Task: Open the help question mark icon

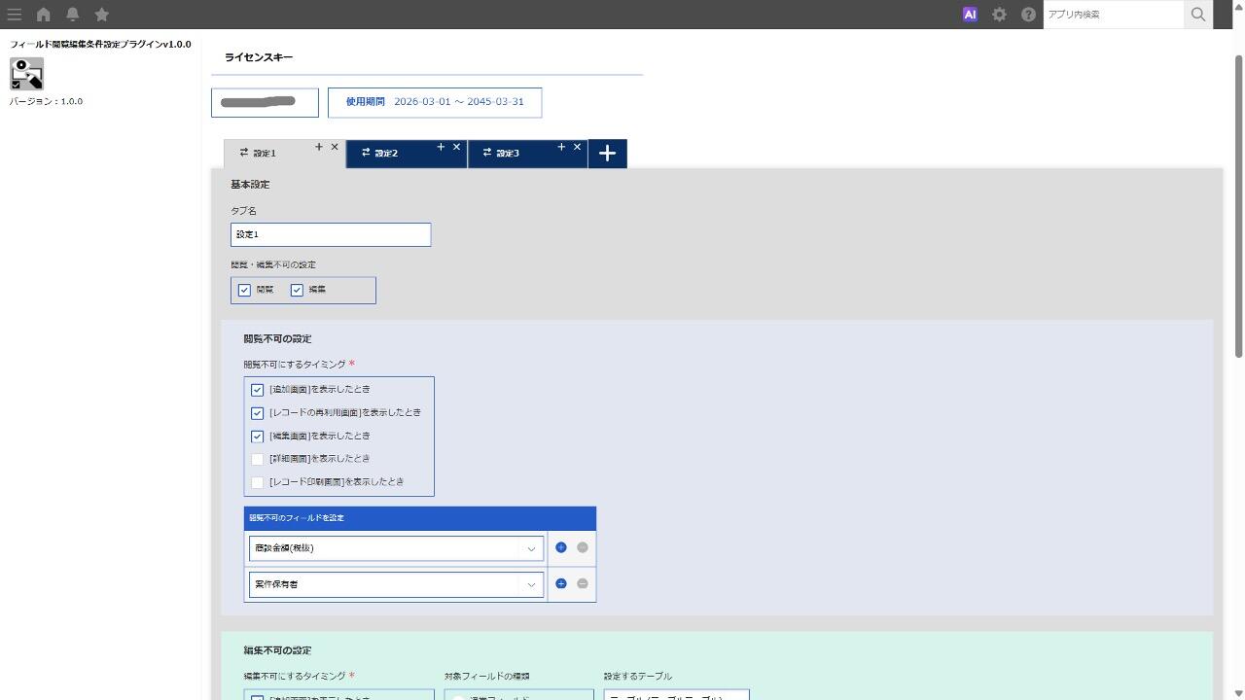Action: [1028, 15]
